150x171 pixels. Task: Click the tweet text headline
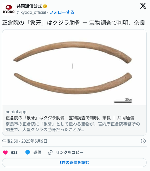pos(74,23)
